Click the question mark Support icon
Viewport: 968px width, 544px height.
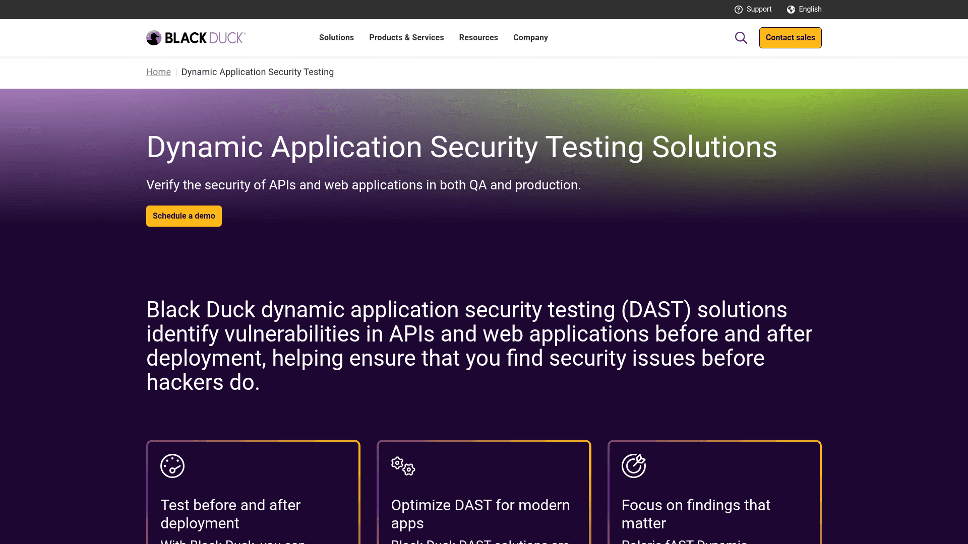(x=738, y=9)
